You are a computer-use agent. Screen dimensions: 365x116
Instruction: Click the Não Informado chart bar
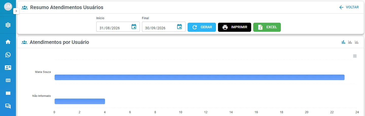pyautogui.click(x=80, y=101)
